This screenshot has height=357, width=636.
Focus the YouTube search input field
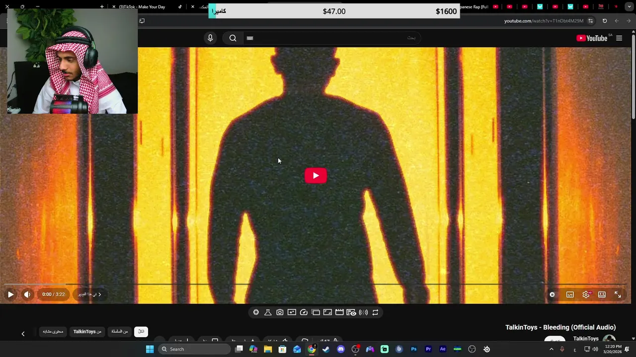pos(332,38)
